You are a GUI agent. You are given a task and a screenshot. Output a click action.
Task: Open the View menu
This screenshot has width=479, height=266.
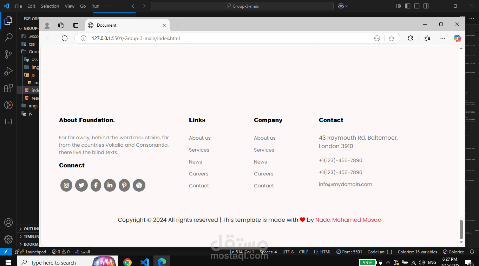pos(70,6)
